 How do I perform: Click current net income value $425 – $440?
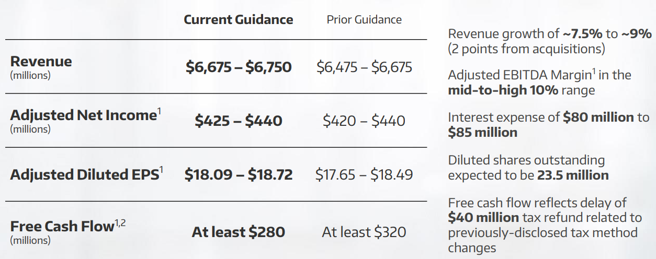click(239, 121)
